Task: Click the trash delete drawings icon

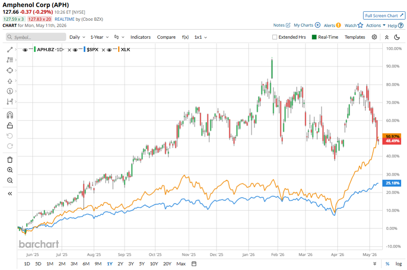Action: [10, 160]
